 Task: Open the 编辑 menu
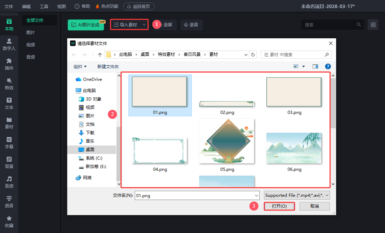(x=26, y=6)
